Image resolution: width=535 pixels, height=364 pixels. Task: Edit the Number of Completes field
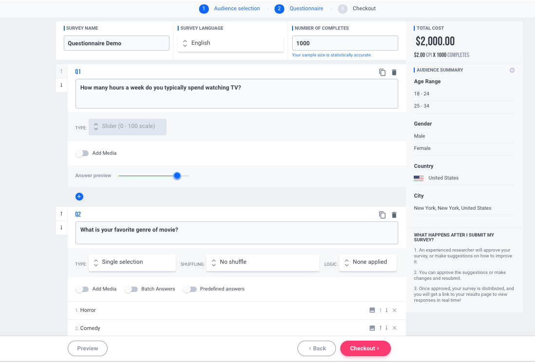[345, 43]
